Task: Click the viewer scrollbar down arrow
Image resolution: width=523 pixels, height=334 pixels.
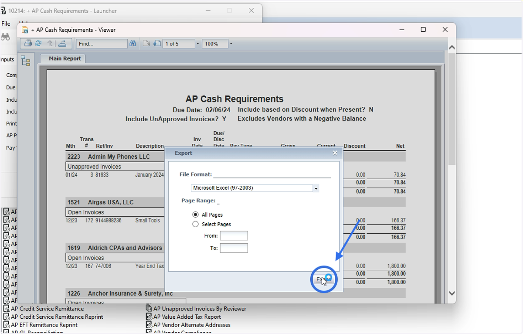Action: [452, 293]
